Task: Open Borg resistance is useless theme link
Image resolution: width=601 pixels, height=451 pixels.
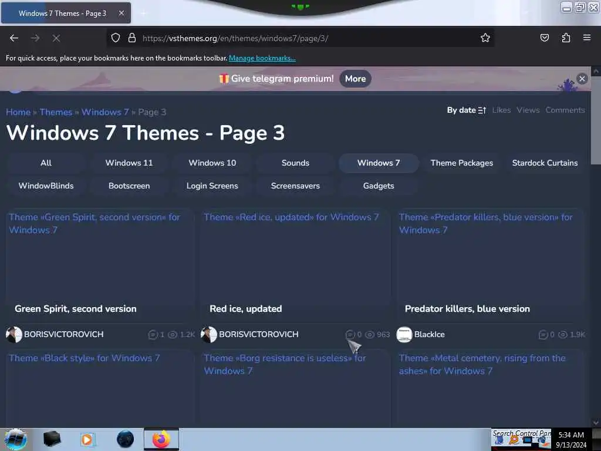Action: click(285, 364)
